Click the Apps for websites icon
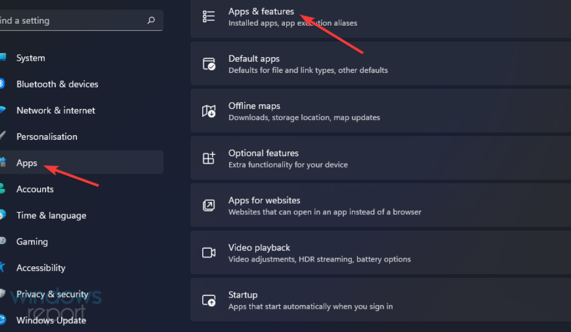Viewport: 571px width, 332px height. [x=209, y=206]
